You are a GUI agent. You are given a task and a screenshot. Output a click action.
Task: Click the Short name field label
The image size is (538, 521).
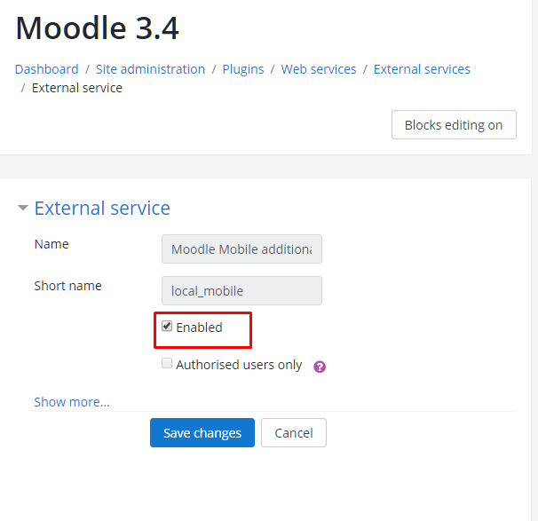[x=67, y=286]
